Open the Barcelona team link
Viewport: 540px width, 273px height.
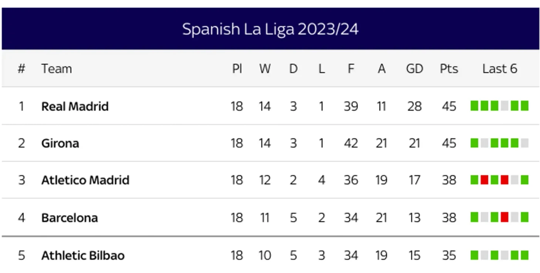coord(70,218)
